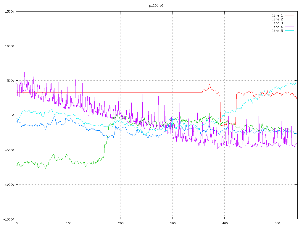Select the line 4 legend label

coord(277,27)
